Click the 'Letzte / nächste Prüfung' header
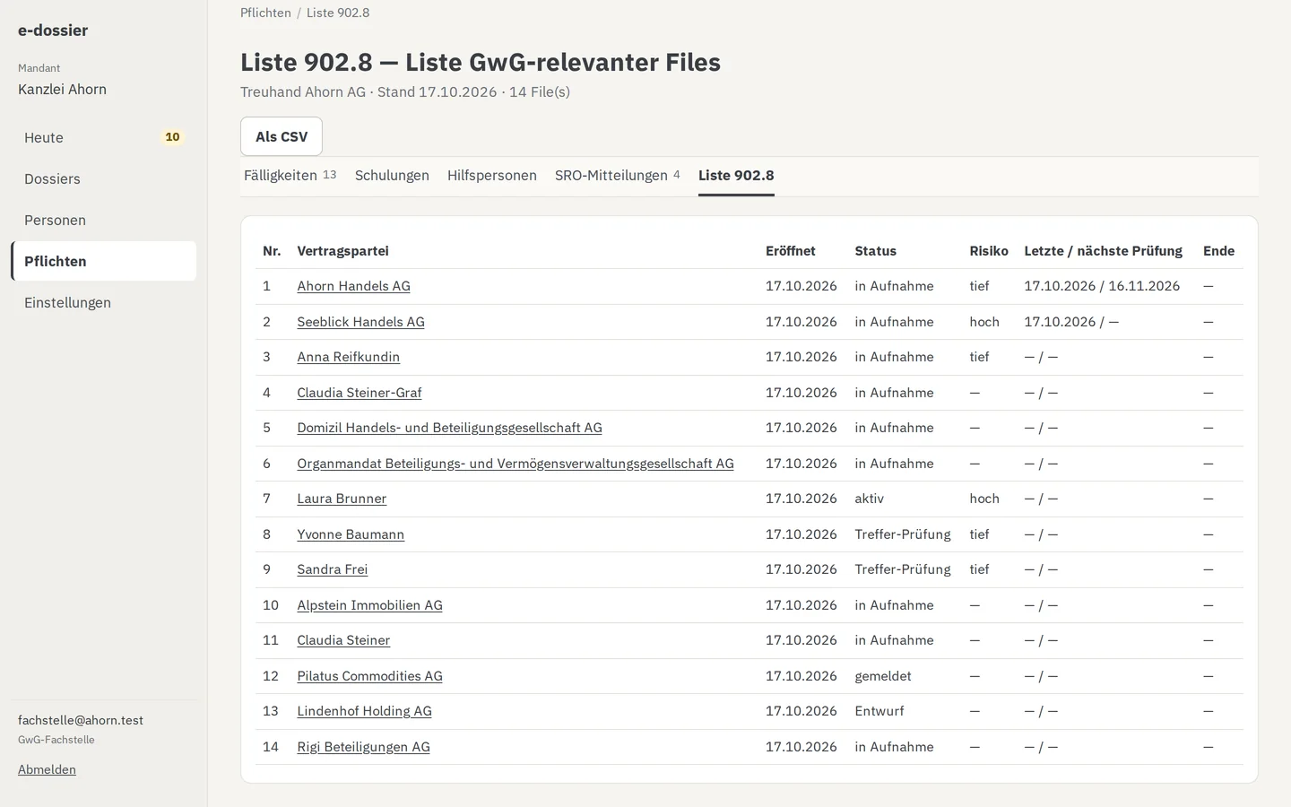 click(x=1103, y=251)
